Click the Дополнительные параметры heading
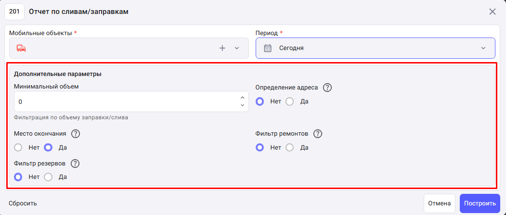 [58, 74]
